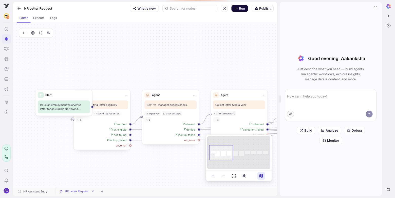Open the chat bubble icon in green pill
Viewport: 395px width, 198px height.
6,148
